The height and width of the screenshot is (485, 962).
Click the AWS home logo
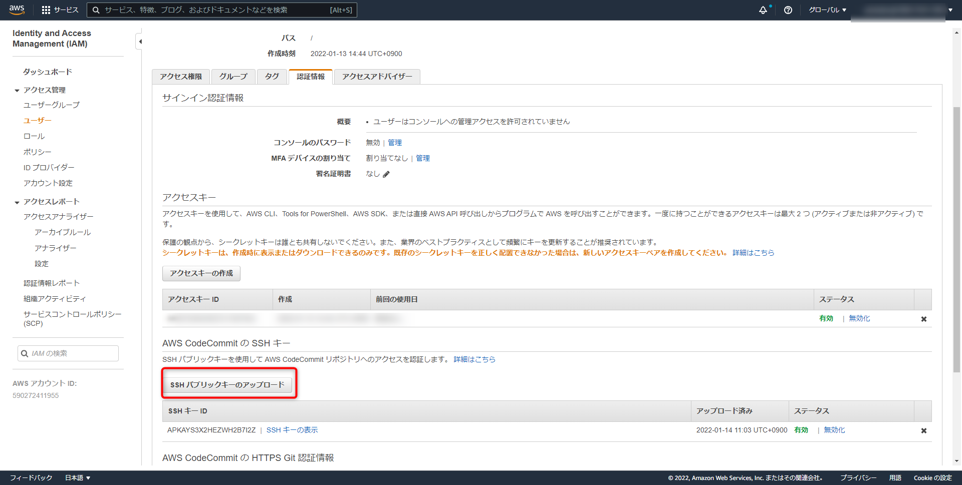click(x=17, y=9)
